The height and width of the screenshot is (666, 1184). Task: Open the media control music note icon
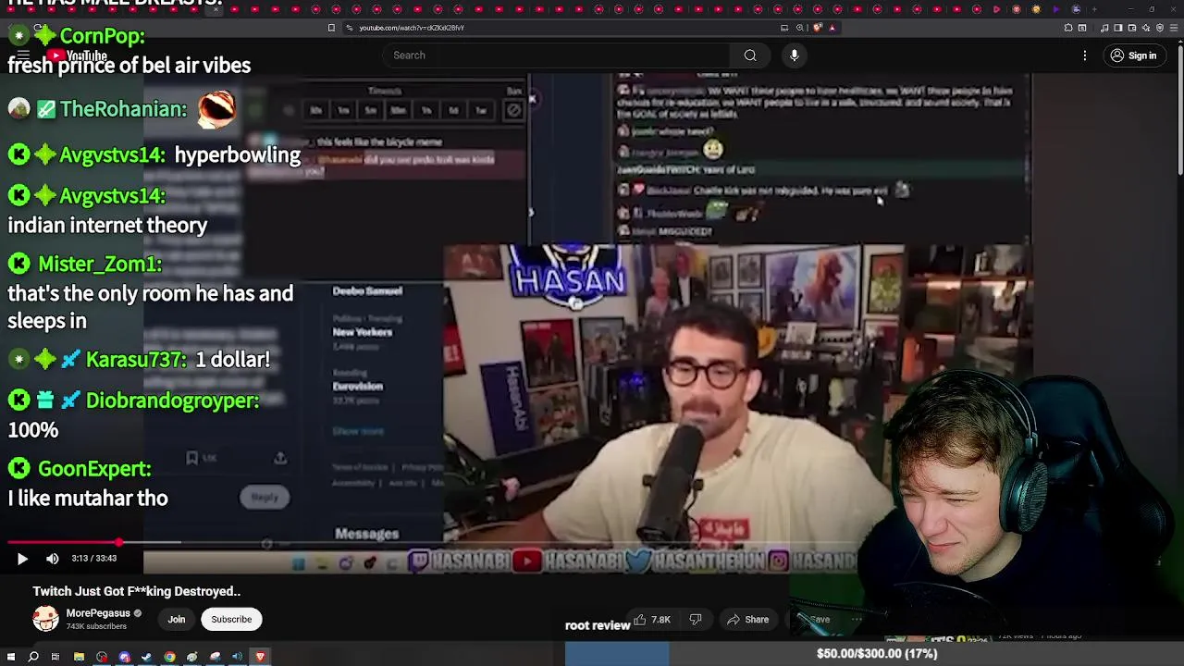click(x=1104, y=28)
